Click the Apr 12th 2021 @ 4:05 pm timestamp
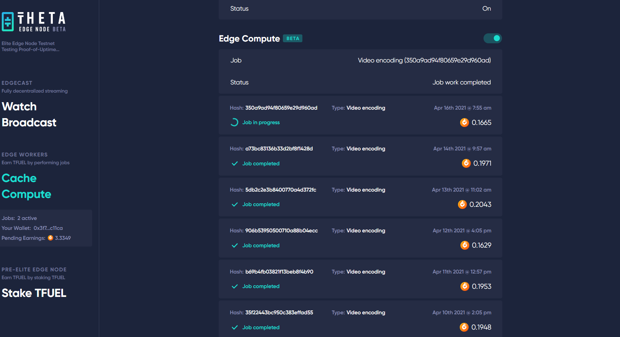 pyautogui.click(x=462, y=231)
